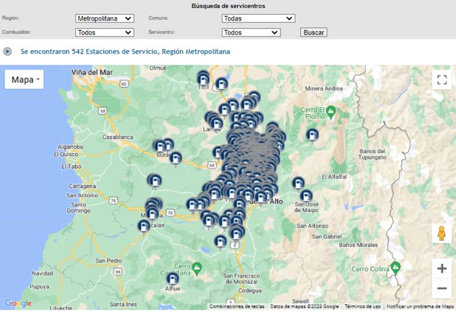Zoom in on the map
This screenshot has width=456, height=313.
(x=441, y=269)
